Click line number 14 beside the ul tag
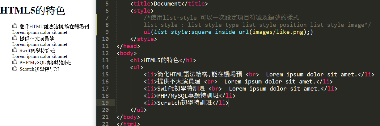The height and width of the screenshot is (126, 380). point(105,67)
